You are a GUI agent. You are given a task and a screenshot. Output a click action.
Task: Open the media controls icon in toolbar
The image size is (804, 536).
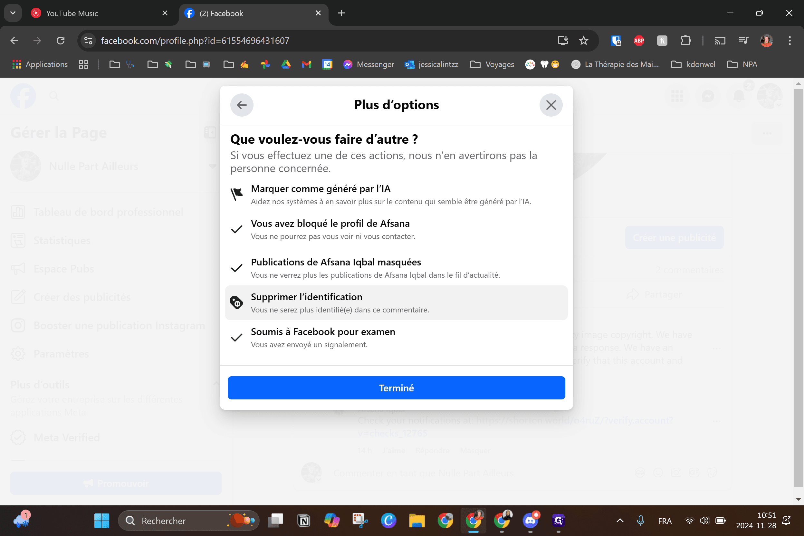pos(743,41)
